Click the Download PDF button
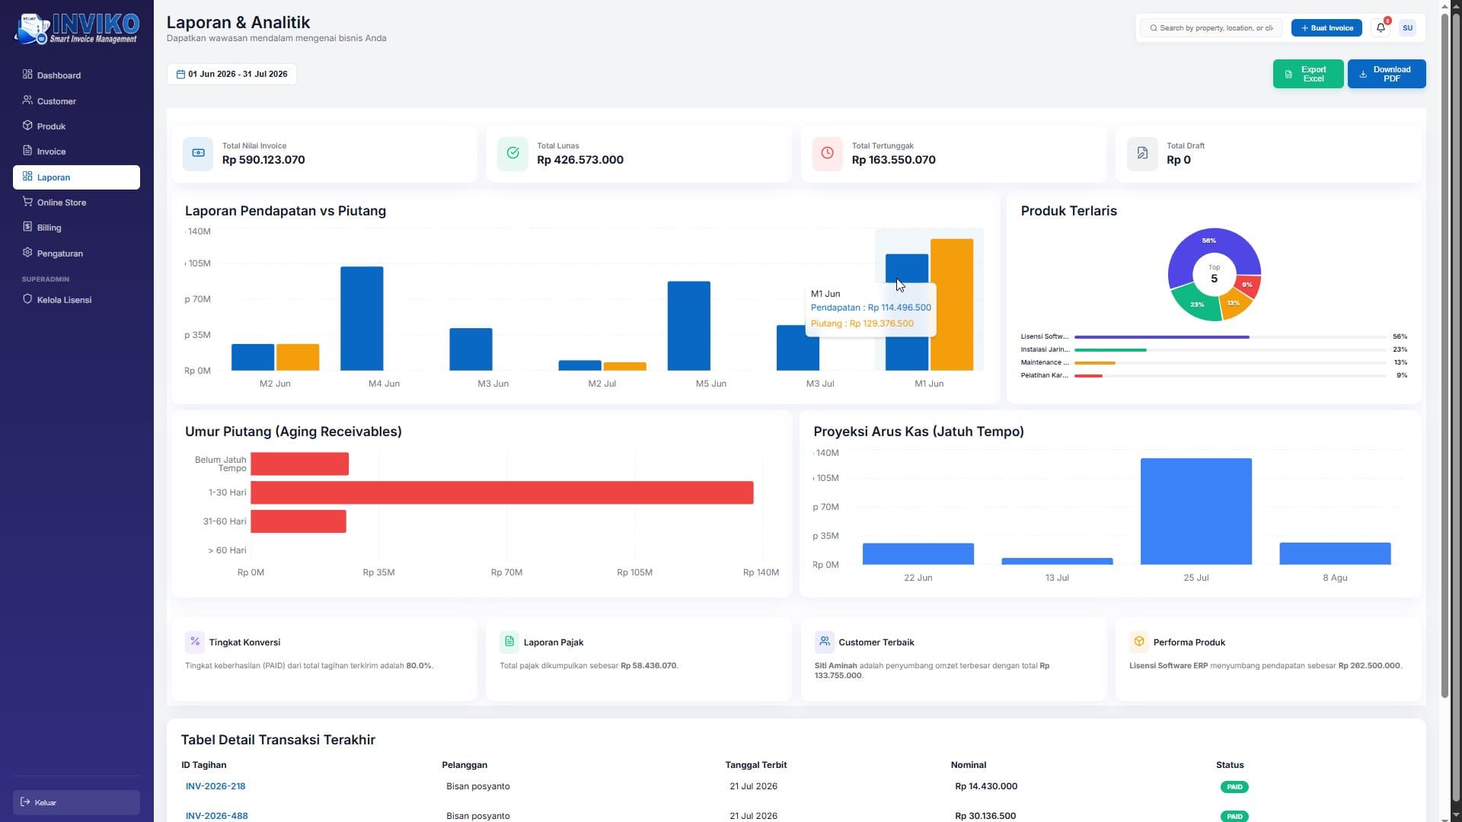 [1386, 74]
